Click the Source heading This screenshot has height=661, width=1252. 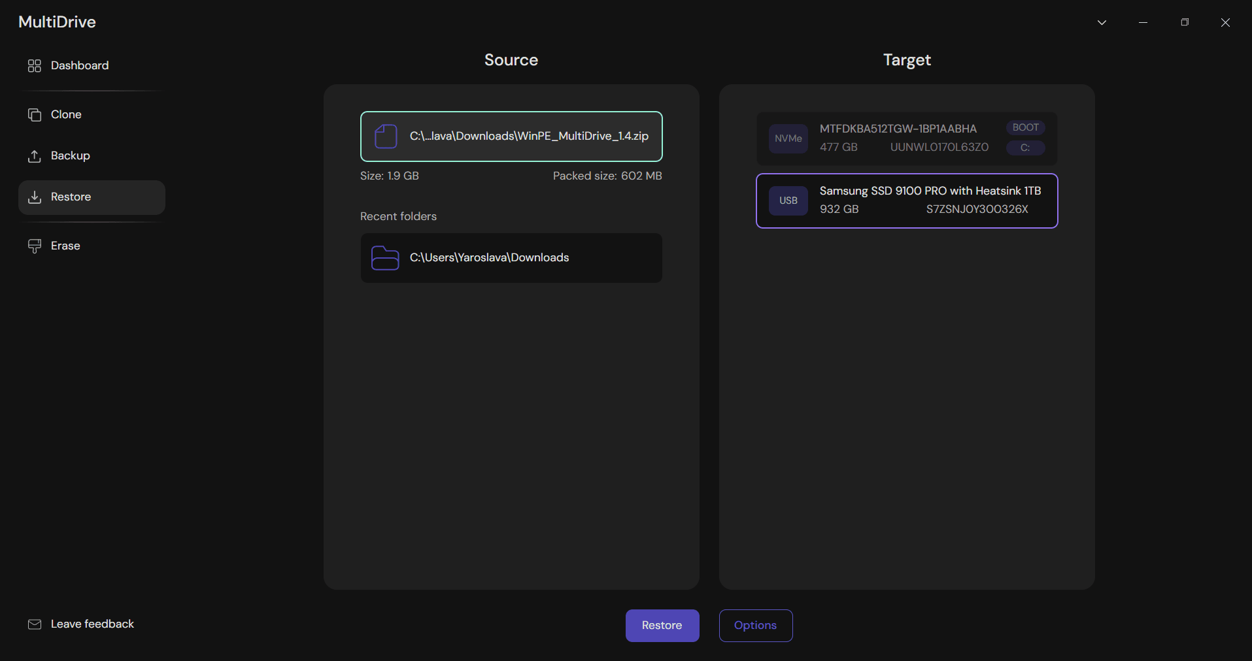(x=511, y=60)
